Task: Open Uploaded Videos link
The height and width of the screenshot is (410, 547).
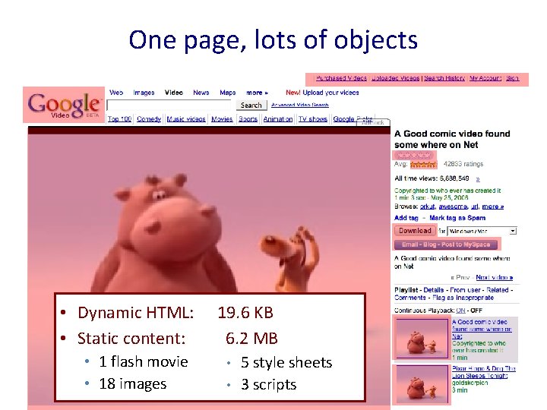Action: (396, 78)
